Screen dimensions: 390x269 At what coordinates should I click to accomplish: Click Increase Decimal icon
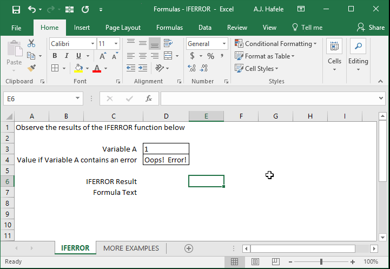(192, 68)
